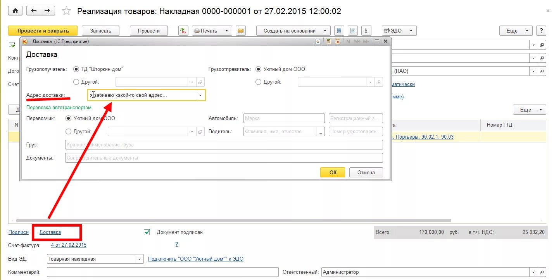
Task: Click the 1C logo in Доставка titlebar
Action: (x=25, y=41)
